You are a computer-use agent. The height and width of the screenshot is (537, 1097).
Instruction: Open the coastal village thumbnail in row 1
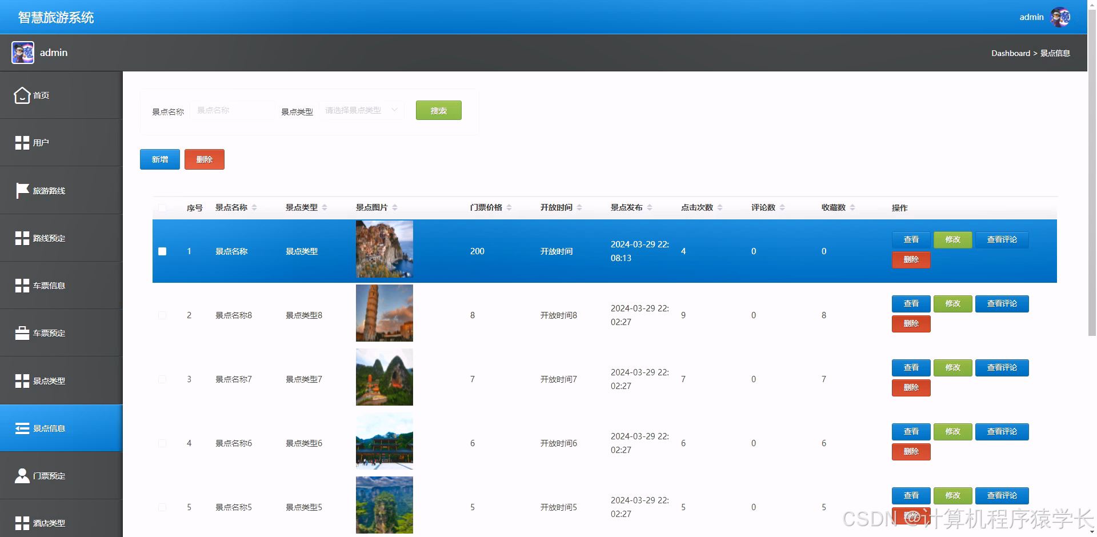point(385,249)
